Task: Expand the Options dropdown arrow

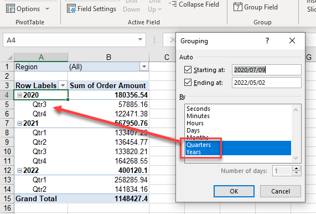Action: 48,9
